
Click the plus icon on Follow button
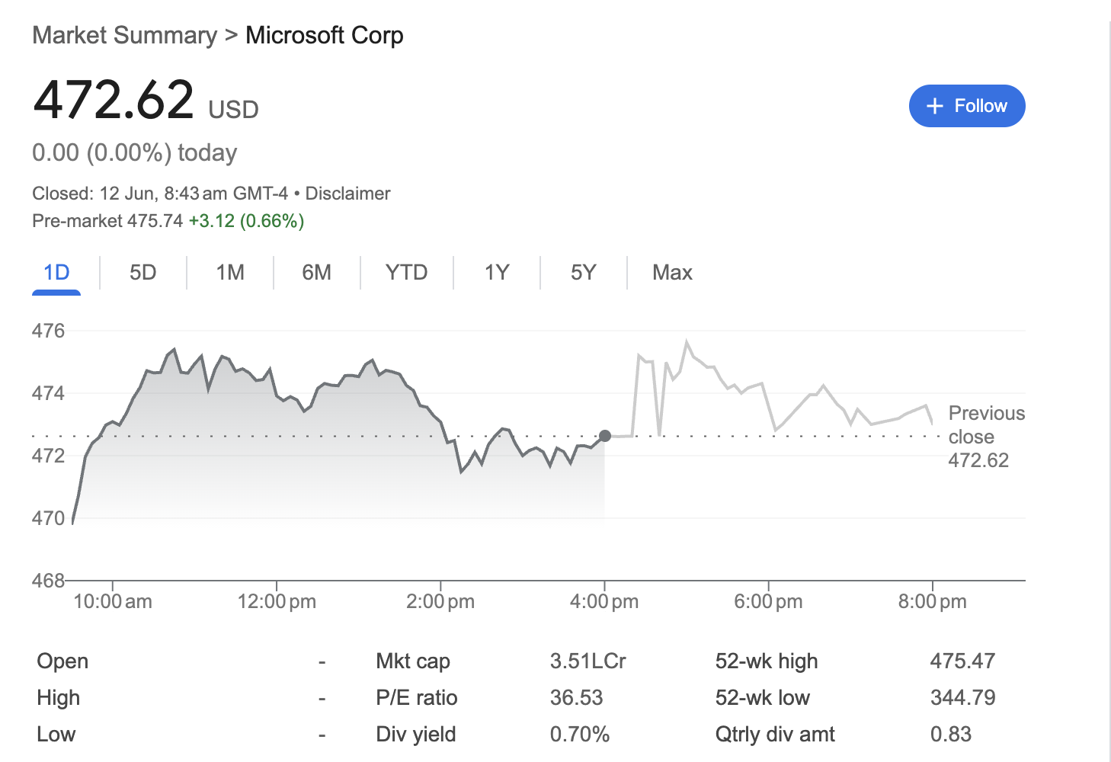pos(935,106)
